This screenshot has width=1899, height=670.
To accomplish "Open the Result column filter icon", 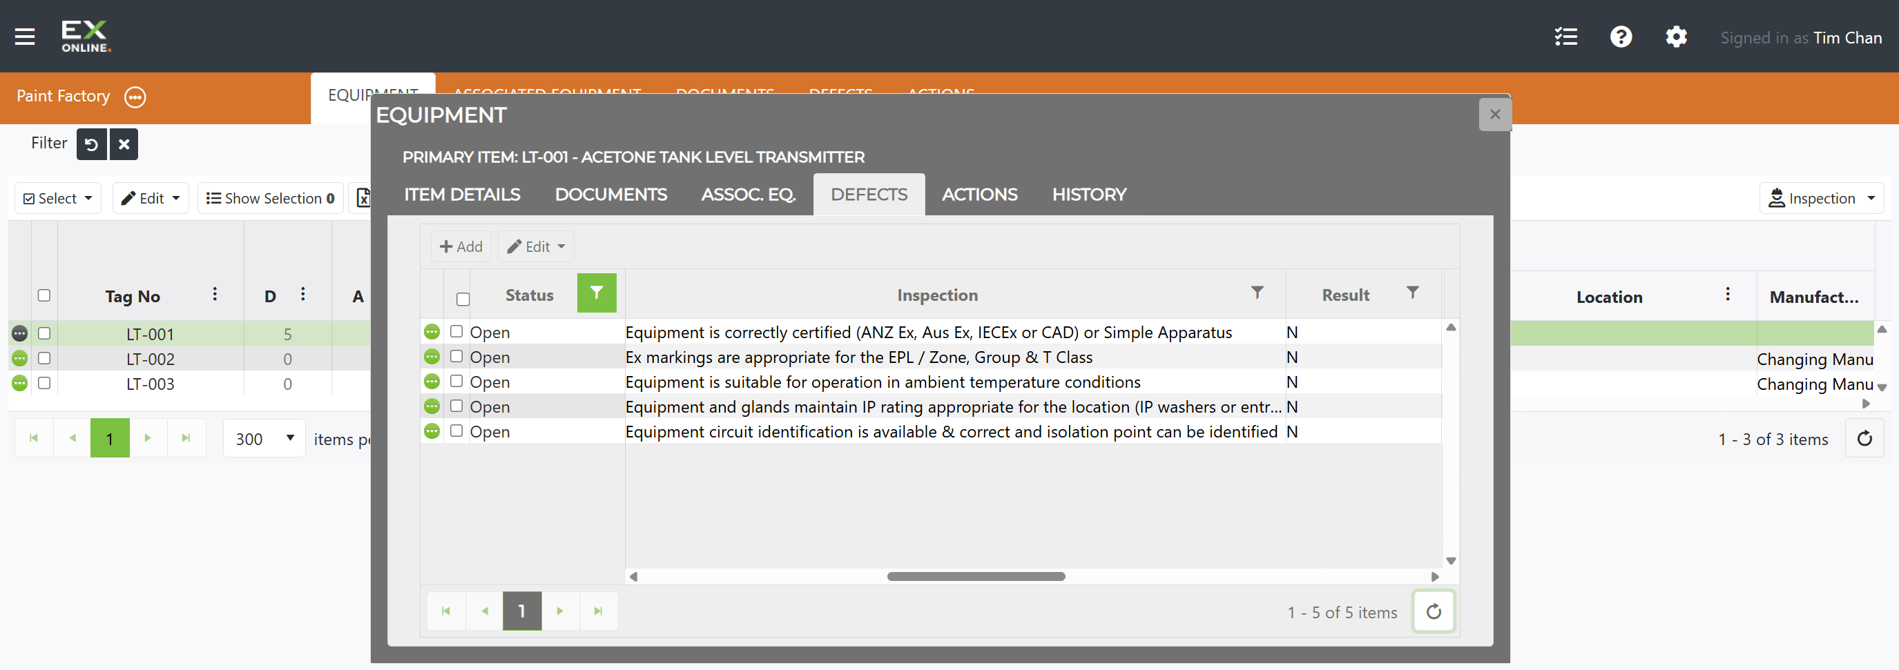I will tap(1411, 293).
